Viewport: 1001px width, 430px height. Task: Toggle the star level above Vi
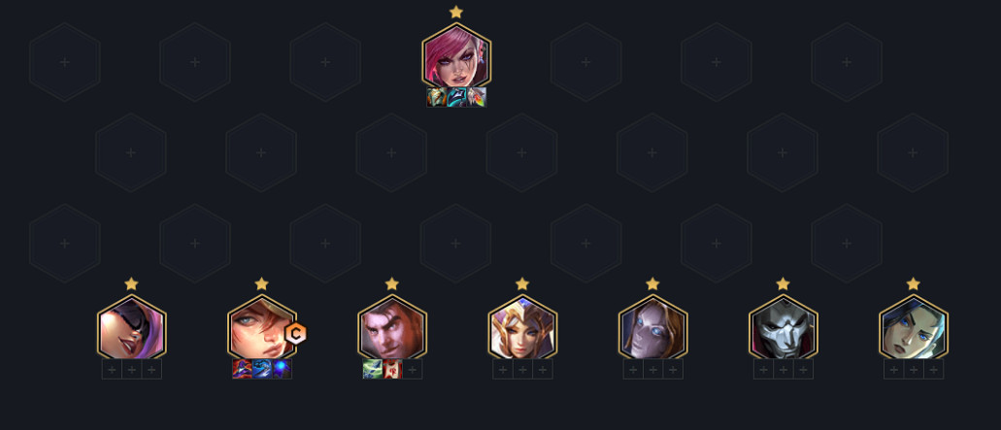tap(455, 12)
